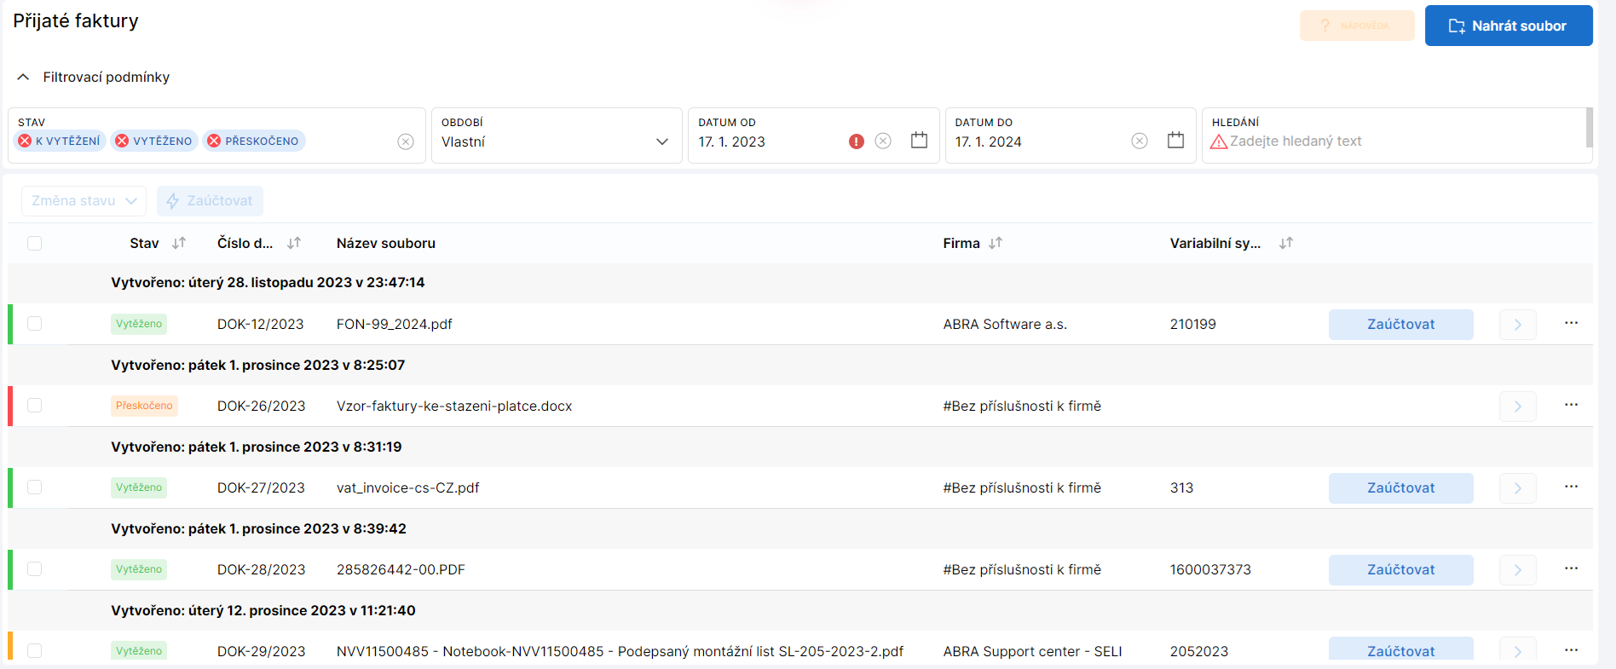This screenshot has height=669, width=1616.
Task: Open the Datum do calendar picker
Action: pyautogui.click(x=1175, y=141)
